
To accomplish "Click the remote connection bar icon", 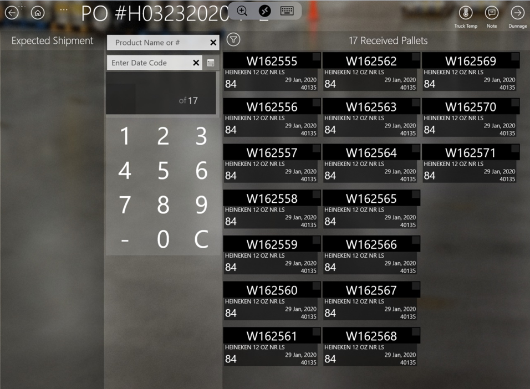I will (x=264, y=11).
